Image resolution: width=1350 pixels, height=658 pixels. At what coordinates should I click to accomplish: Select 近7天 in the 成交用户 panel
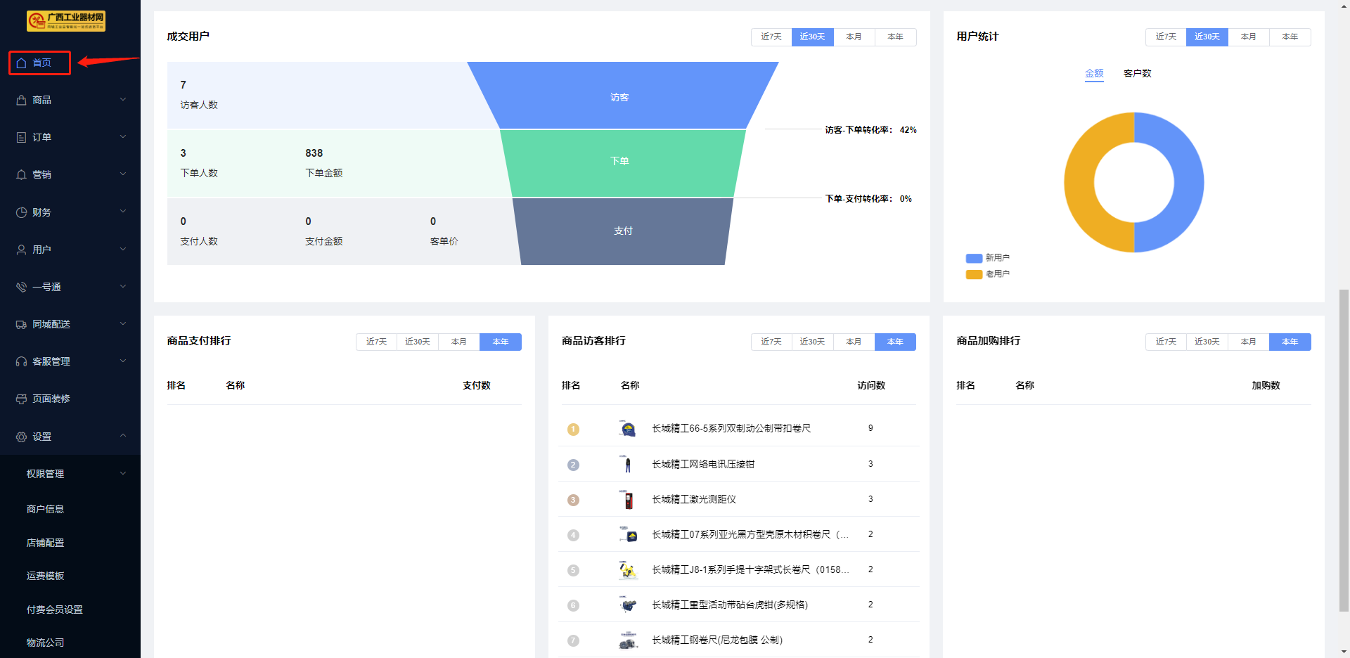click(771, 37)
